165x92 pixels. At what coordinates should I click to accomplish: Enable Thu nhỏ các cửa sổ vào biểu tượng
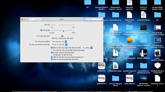(x=52, y=50)
